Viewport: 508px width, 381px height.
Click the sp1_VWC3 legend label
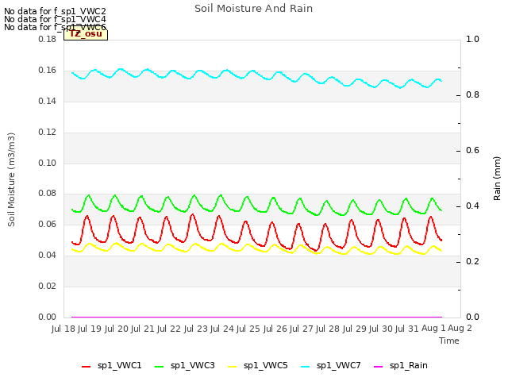click(192, 365)
